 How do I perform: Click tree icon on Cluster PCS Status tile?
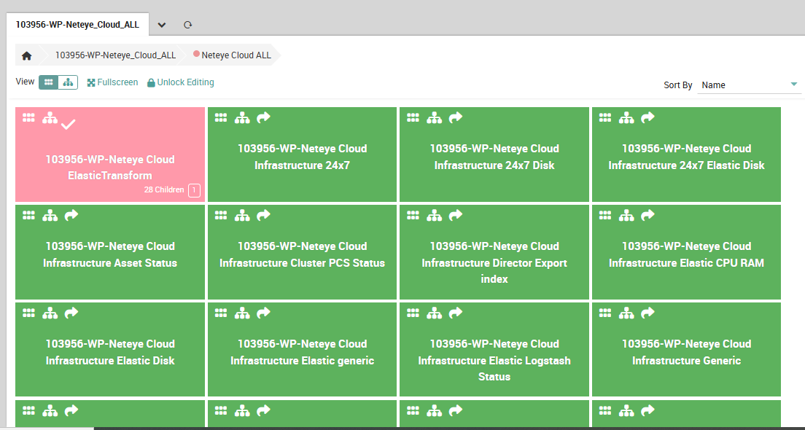[x=242, y=215]
